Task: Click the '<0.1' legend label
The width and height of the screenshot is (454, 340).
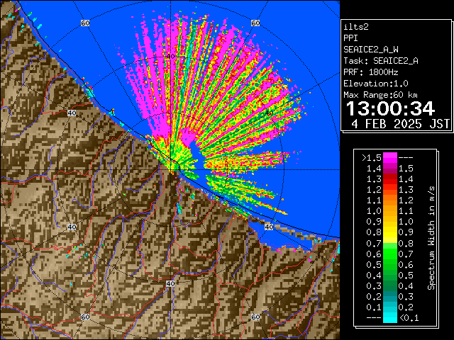Action: click(409, 318)
